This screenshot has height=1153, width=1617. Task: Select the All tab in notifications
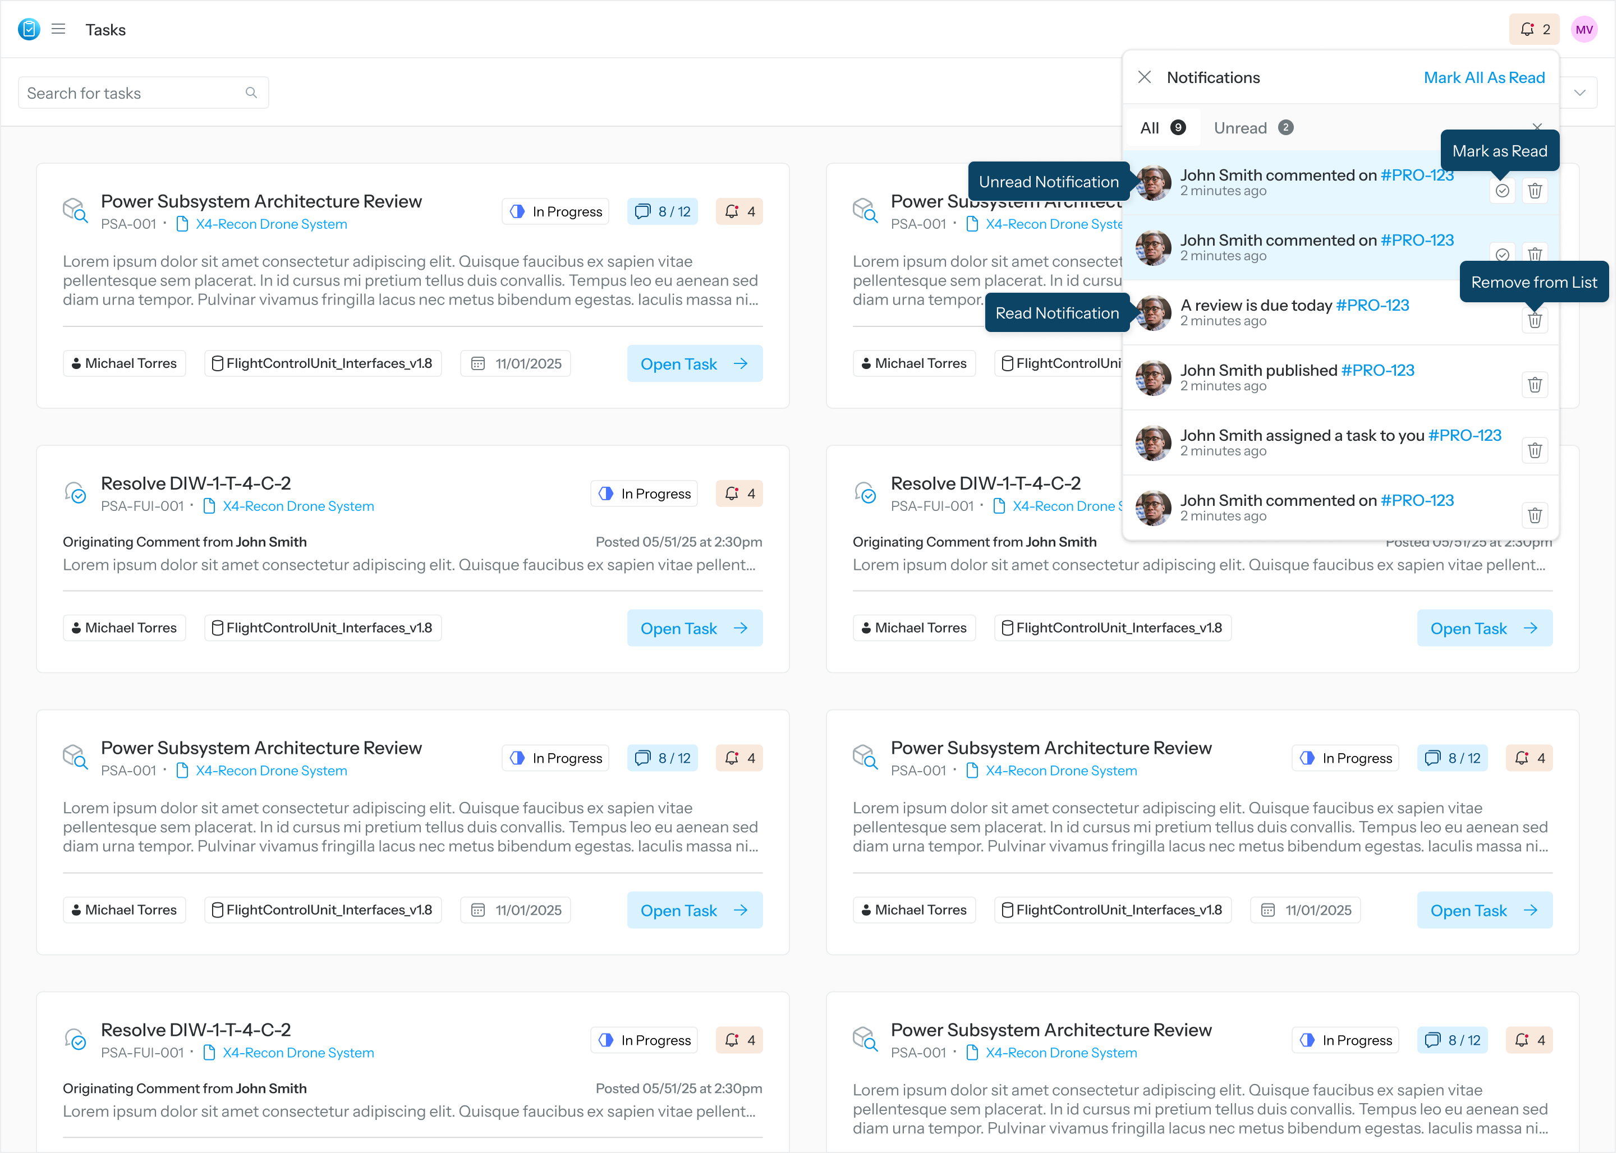point(1162,127)
